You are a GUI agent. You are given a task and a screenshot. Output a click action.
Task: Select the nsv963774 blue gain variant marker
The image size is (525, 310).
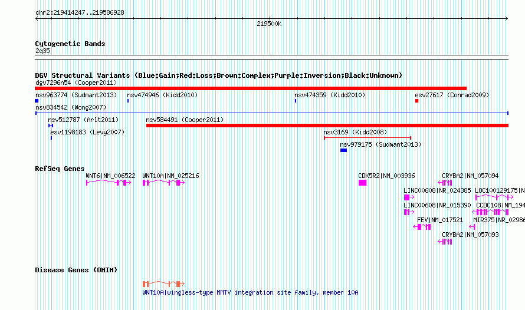coord(37,101)
